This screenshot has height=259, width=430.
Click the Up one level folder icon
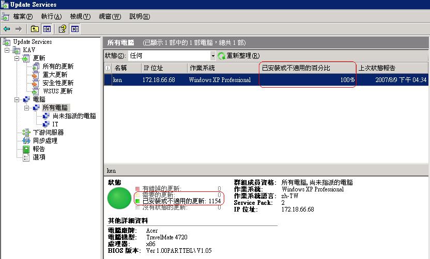[x=35, y=29]
